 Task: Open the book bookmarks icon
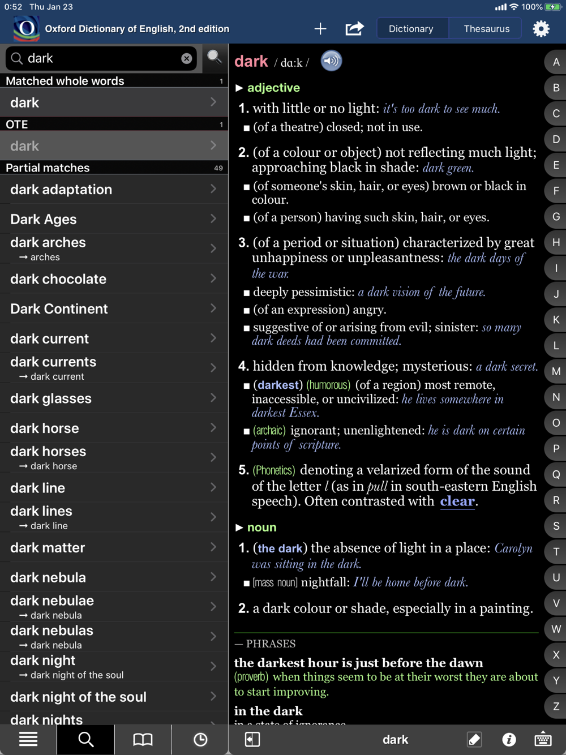click(x=143, y=739)
